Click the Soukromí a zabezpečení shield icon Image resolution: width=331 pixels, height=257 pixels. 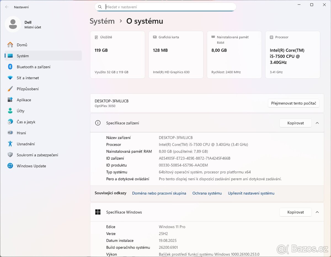pos(10,155)
